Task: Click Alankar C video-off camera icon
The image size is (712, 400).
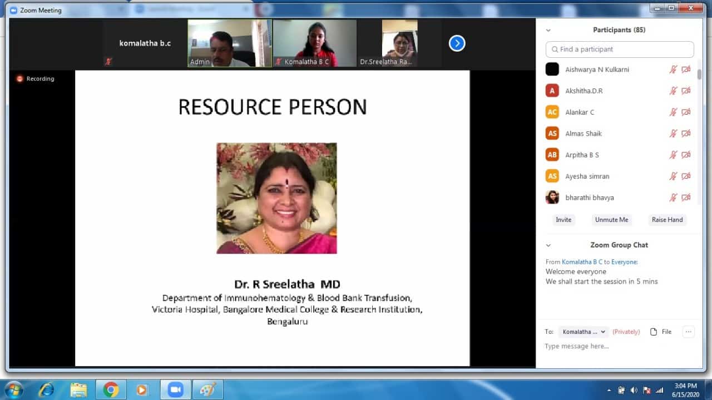Action: [x=686, y=112]
